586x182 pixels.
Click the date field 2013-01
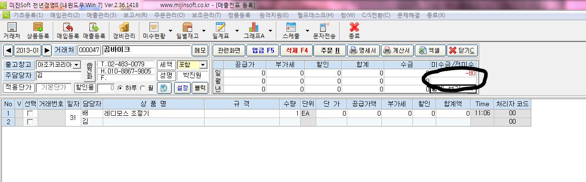coord(28,50)
